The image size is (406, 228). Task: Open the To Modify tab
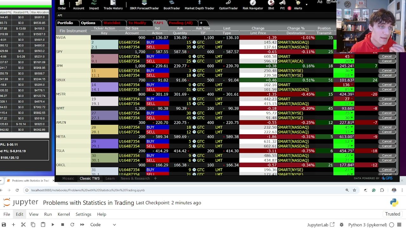coord(137,23)
